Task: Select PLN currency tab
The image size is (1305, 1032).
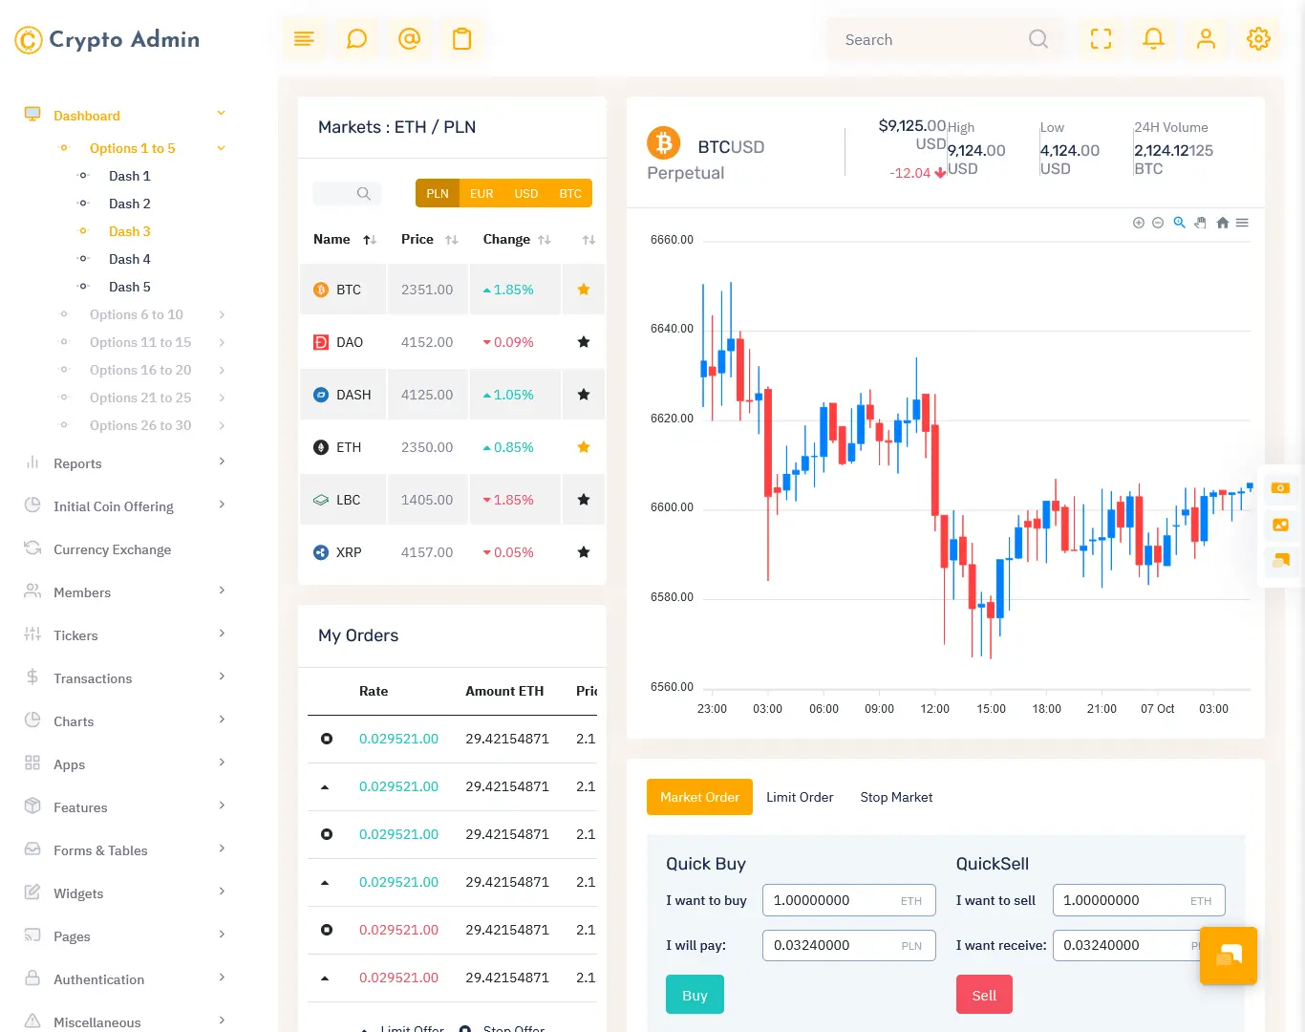Action: coord(438,193)
